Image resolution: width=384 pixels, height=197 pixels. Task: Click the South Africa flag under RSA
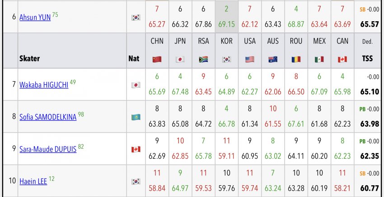point(203,59)
